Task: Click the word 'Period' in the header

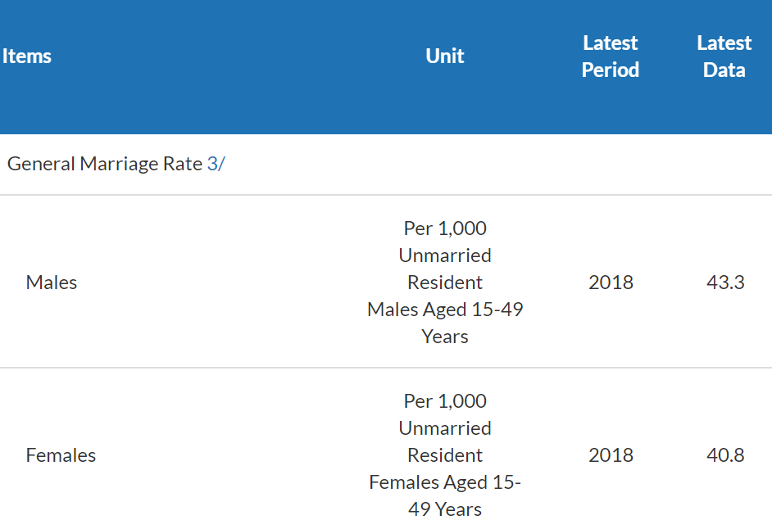Action: click(610, 70)
